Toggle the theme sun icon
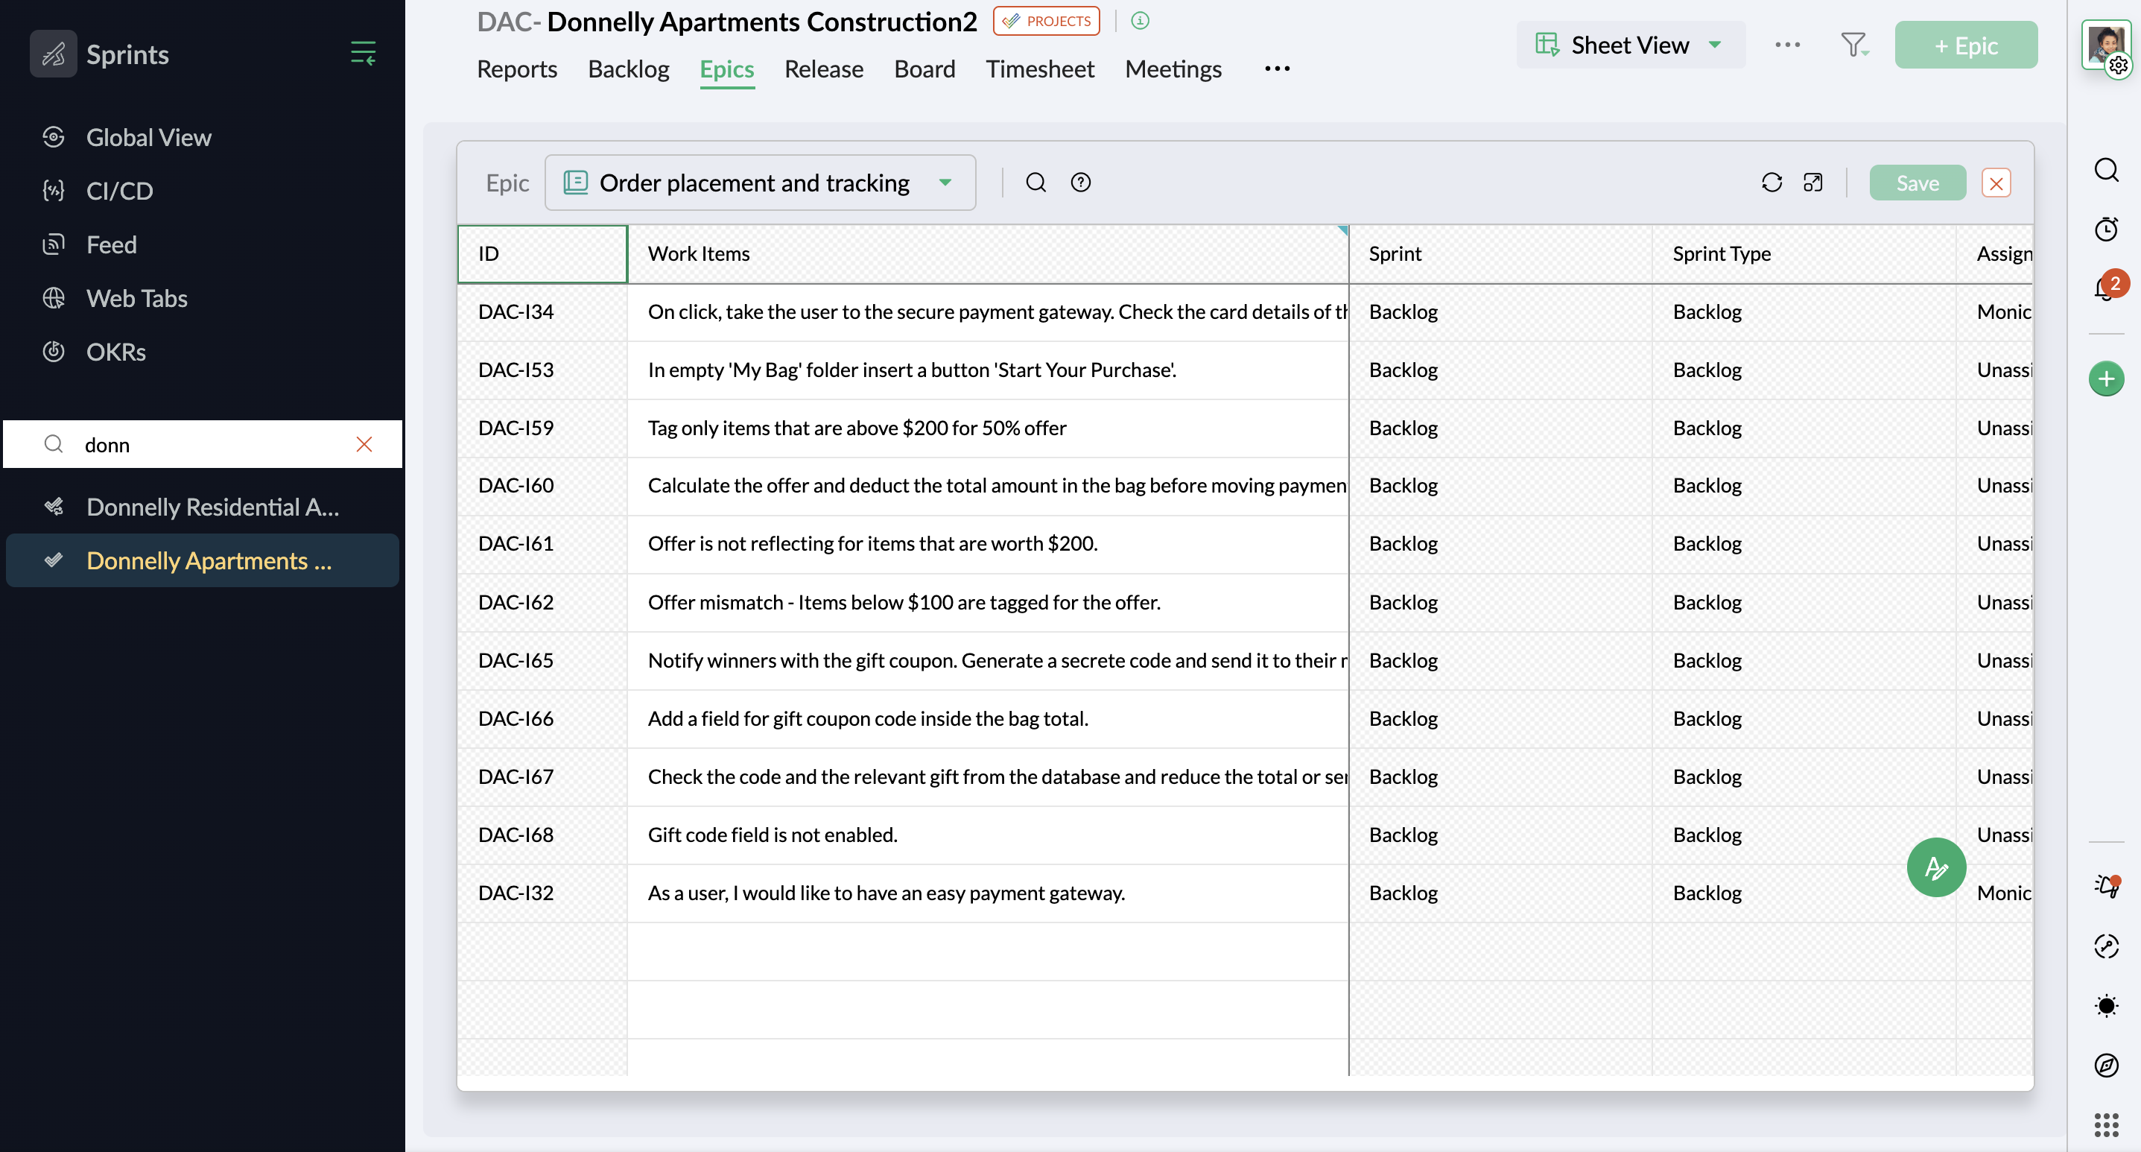Image resolution: width=2141 pixels, height=1152 pixels. point(2105,1006)
